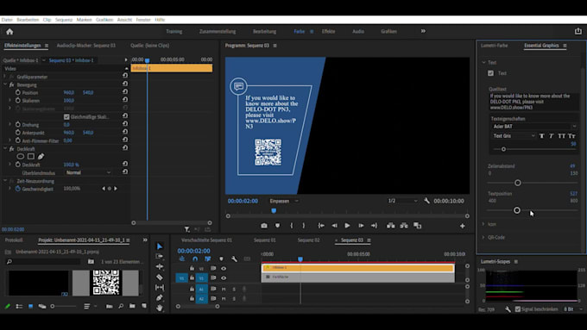Click the Textposition slider handle
This screenshot has width=587, height=330.
tap(517, 210)
